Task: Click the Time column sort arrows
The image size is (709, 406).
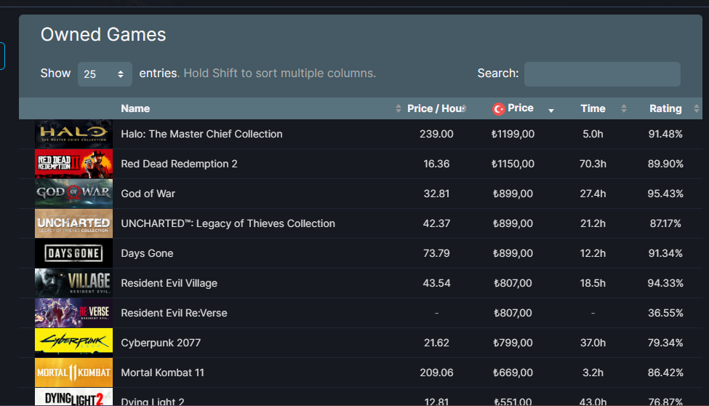Action: pos(623,108)
